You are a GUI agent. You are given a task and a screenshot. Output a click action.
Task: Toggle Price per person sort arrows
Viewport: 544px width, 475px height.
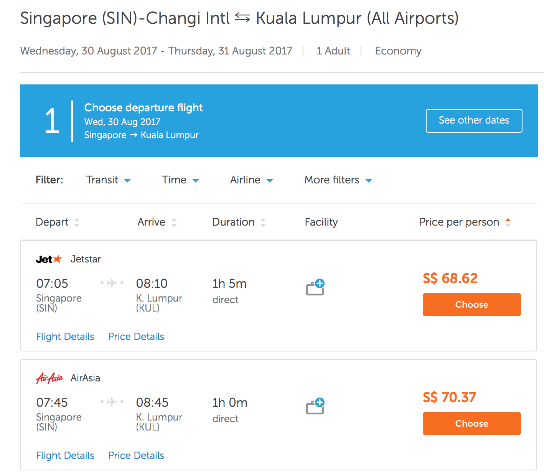pyautogui.click(x=508, y=222)
